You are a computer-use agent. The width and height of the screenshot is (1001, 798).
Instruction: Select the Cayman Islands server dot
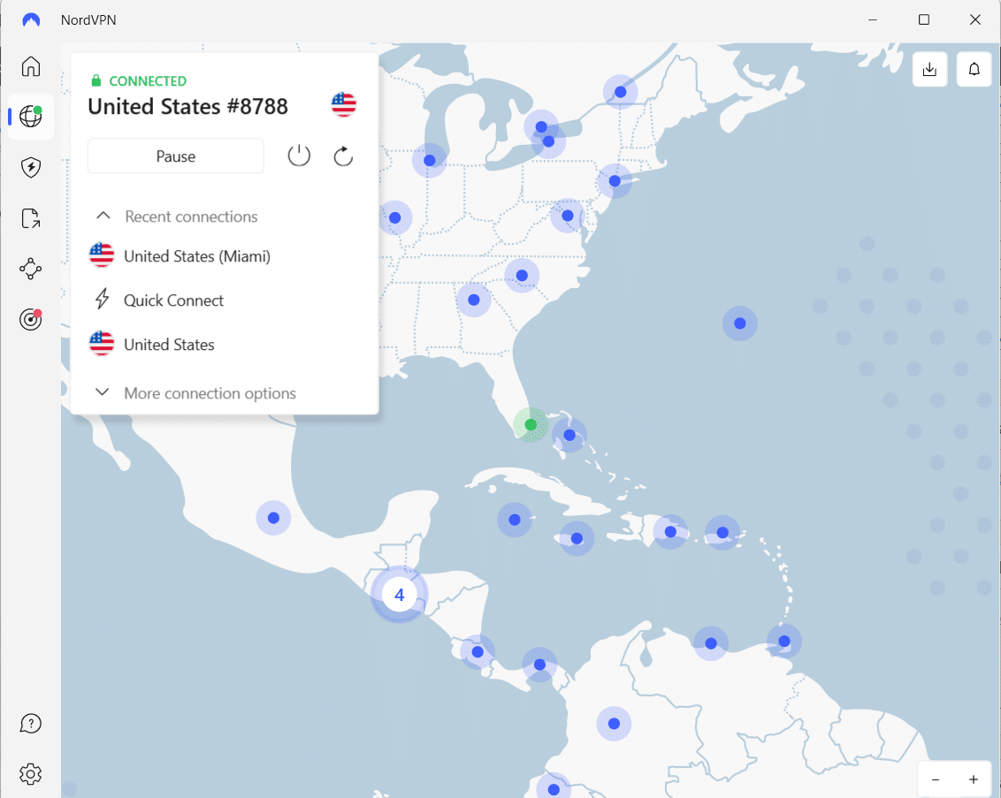(515, 520)
